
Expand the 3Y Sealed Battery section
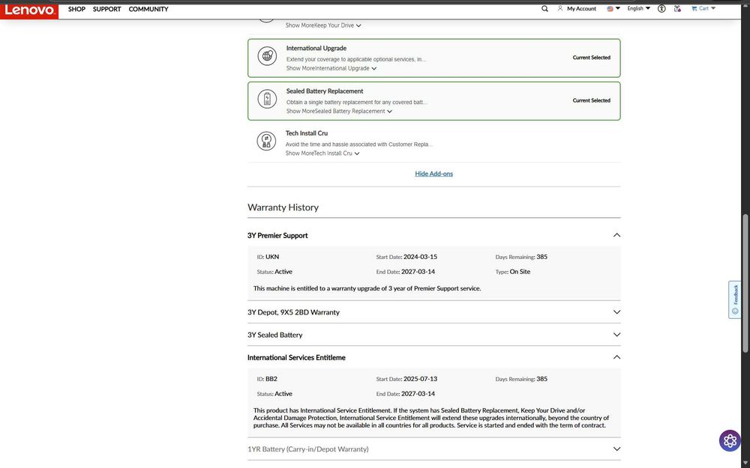coord(616,335)
